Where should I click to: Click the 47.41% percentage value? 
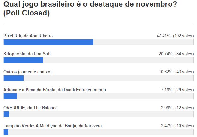[164, 36]
